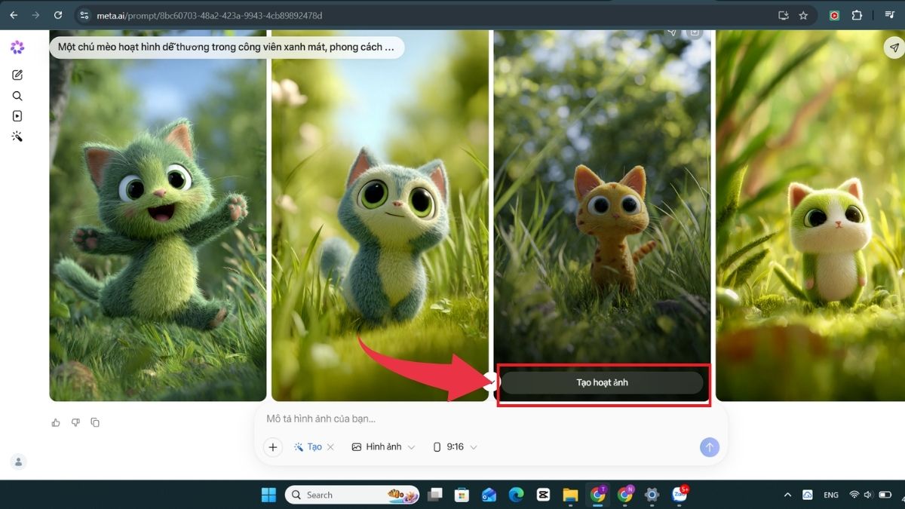Select the magic wand Imagine icon

(x=17, y=136)
